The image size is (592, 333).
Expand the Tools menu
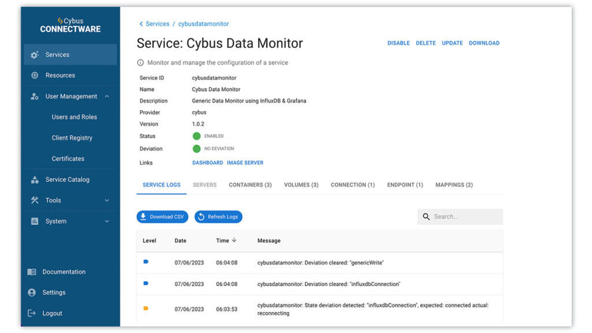click(x=106, y=200)
